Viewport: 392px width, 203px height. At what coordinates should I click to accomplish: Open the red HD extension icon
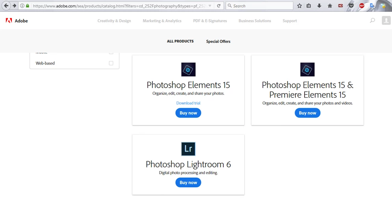[340, 6]
